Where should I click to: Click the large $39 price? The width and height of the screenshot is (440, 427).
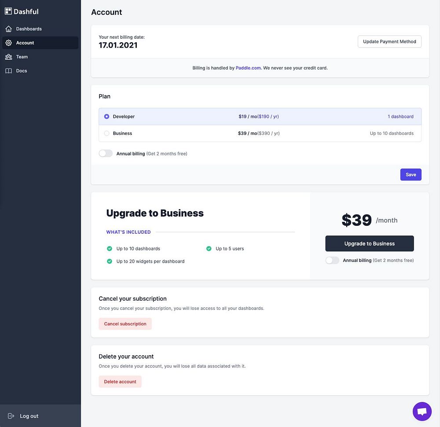357,220
